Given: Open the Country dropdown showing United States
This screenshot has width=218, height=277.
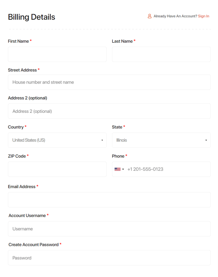Looking at the screenshot, I should tap(57, 140).
